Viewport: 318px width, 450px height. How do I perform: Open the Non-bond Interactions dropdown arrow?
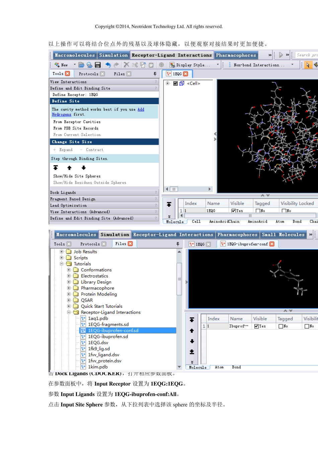pyautogui.click(x=292, y=65)
